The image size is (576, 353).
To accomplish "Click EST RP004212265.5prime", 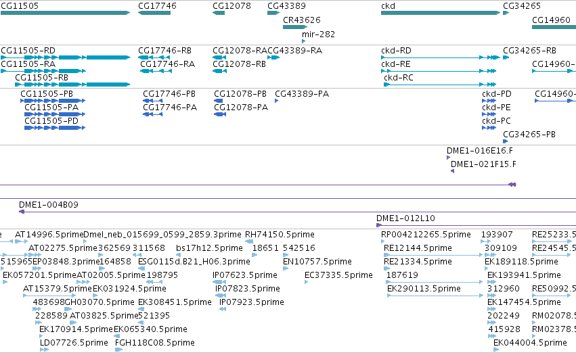I will [x=383, y=241].
